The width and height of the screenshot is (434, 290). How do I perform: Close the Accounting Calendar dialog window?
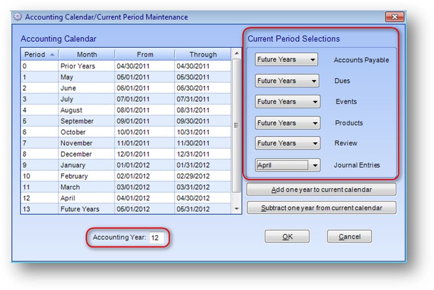[394, 17]
